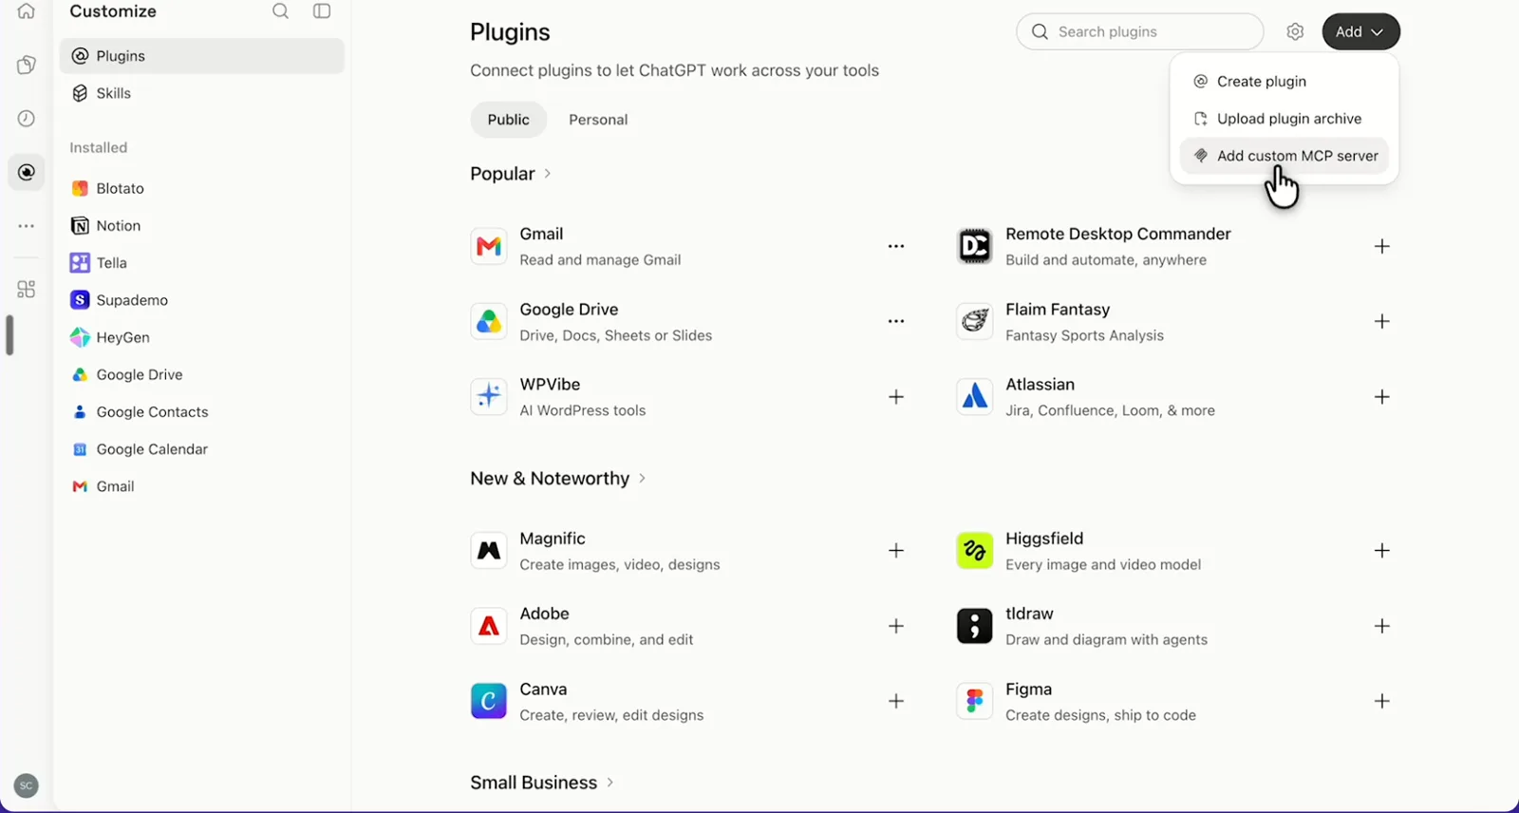Image resolution: width=1519 pixels, height=813 pixels.
Task: Open Skills in the Customize sidebar
Action: pyautogui.click(x=202, y=93)
